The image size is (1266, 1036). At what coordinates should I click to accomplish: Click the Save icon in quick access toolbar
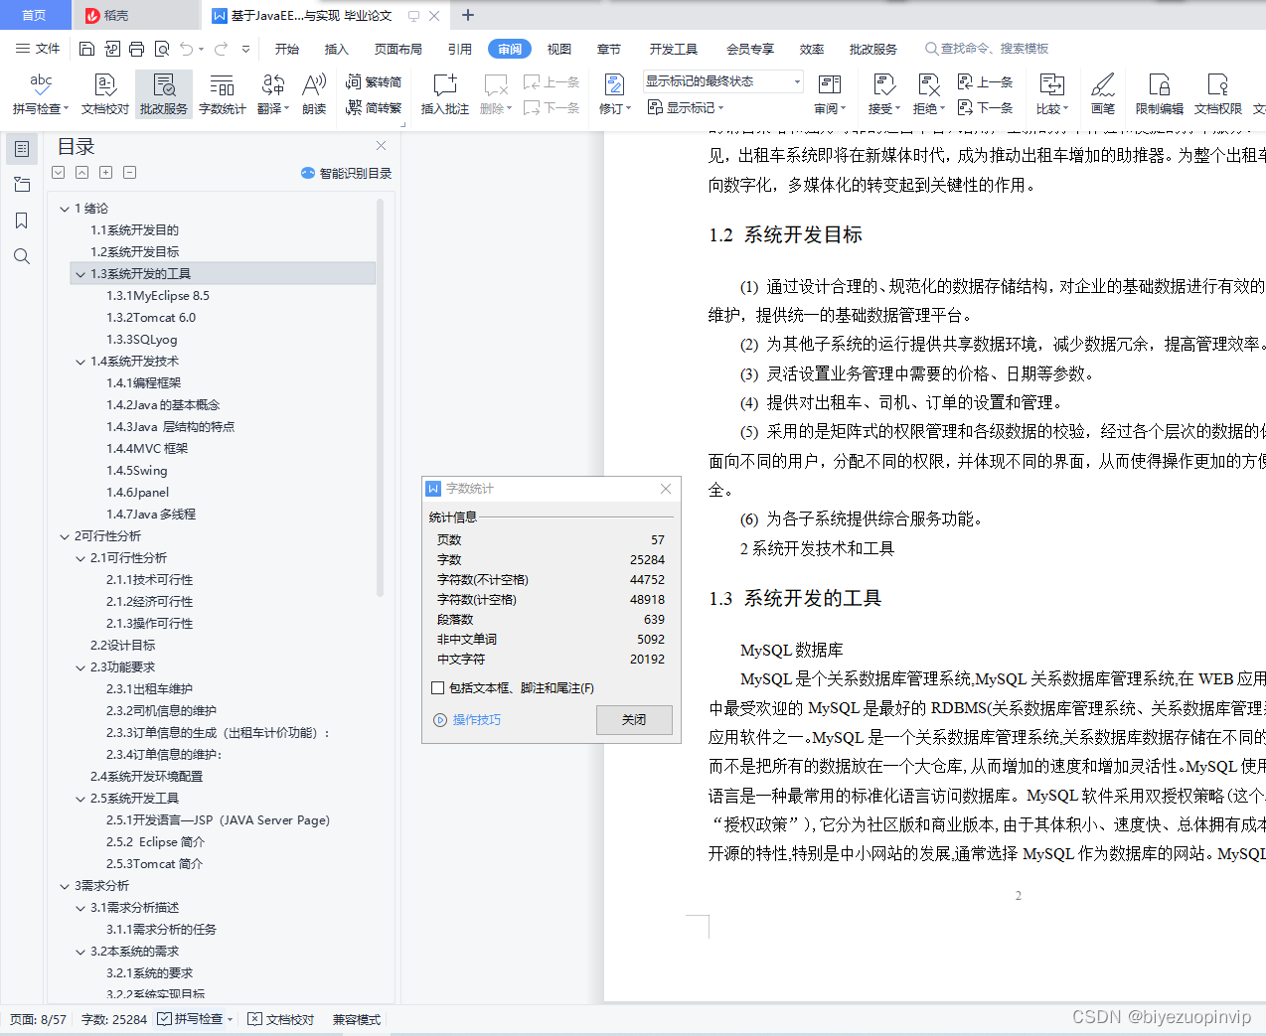(86, 49)
